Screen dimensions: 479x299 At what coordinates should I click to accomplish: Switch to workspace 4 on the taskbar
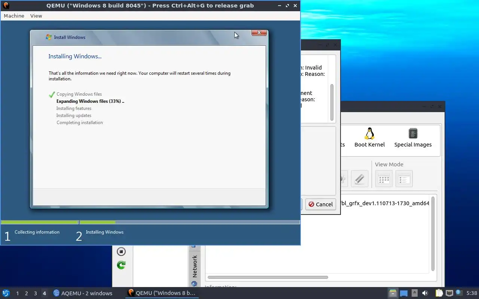44,293
